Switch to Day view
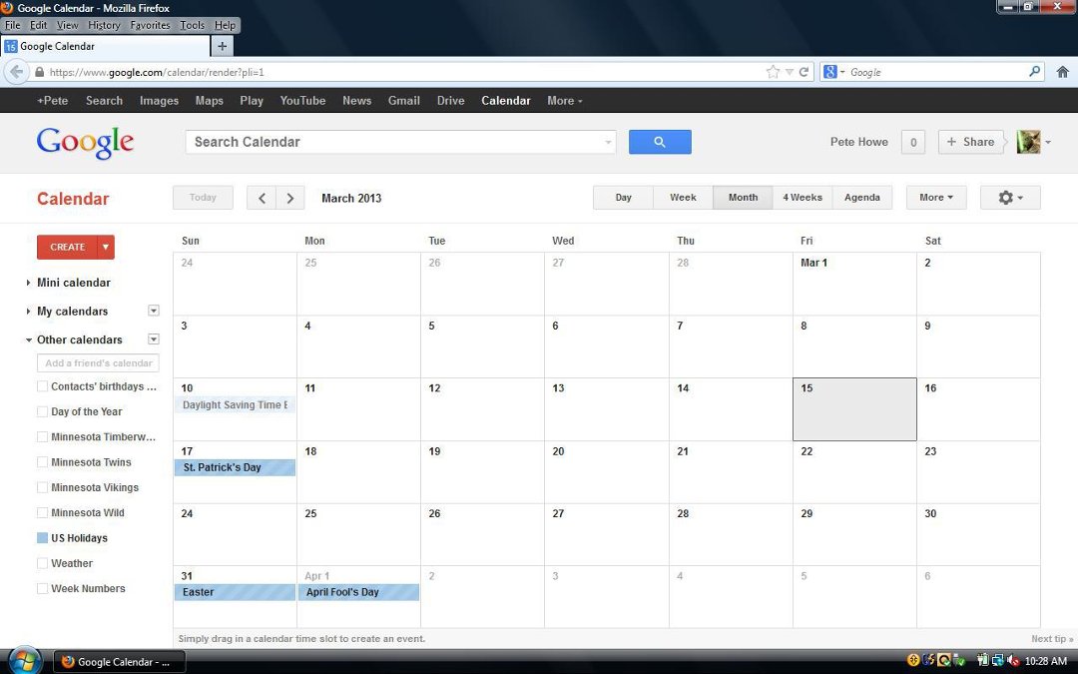The width and height of the screenshot is (1078, 674). tap(623, 198)
